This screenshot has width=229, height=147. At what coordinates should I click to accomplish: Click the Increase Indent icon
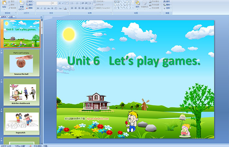click(x=86, y=3)
